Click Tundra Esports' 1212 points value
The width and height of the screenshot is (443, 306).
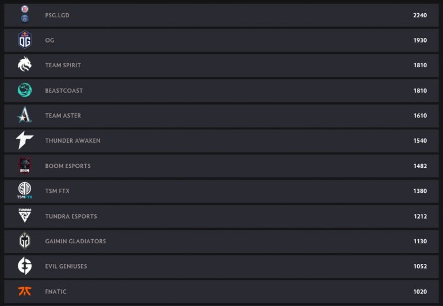420,216
